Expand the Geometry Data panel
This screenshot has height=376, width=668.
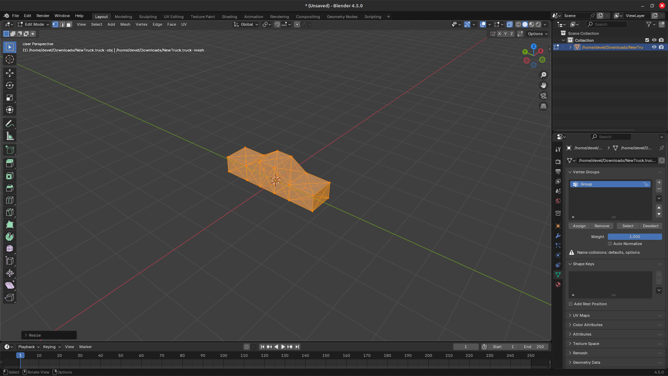[x=586, y=362]
